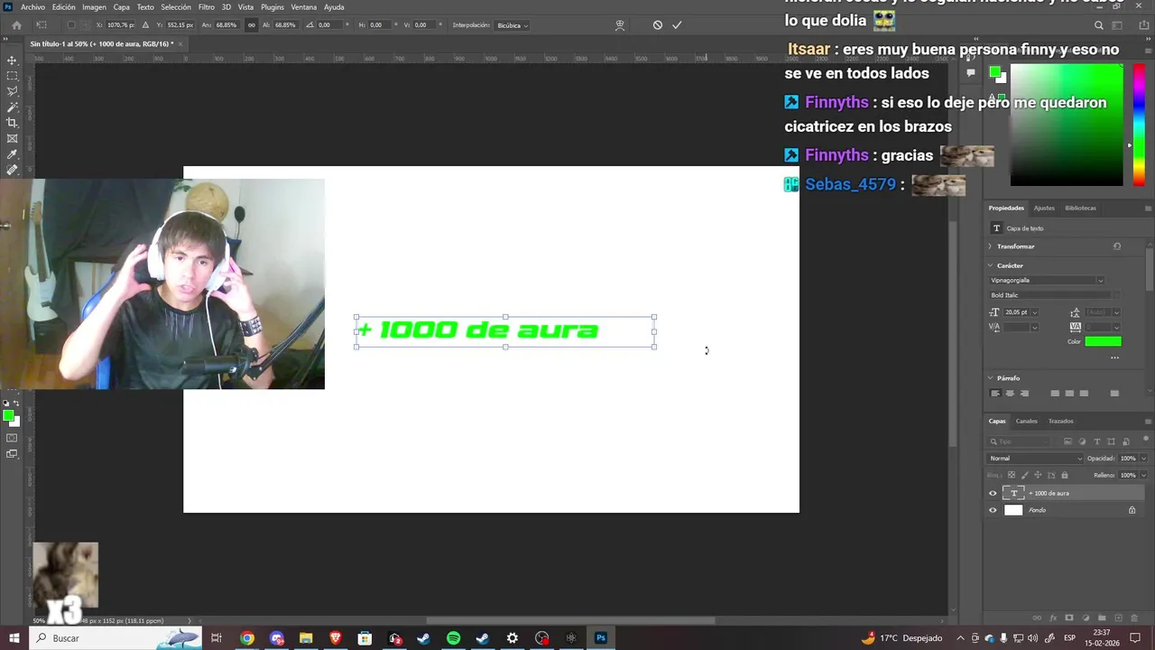Switch to the Ajustes tab

click(x=1044, y=208)
